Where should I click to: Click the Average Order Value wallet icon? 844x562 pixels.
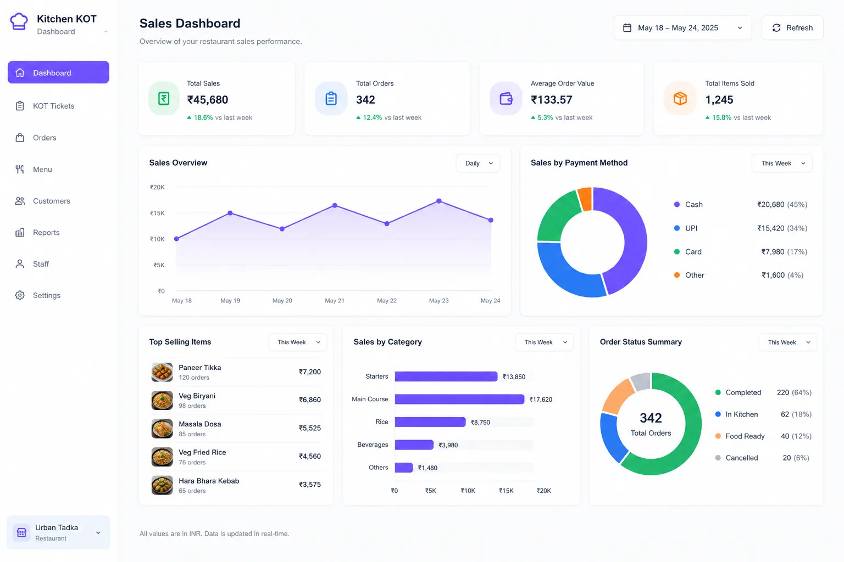click(x=506, y=99)
